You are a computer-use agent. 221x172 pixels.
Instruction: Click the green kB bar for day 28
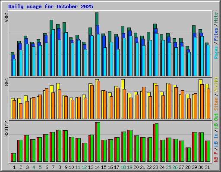point(189,154)
